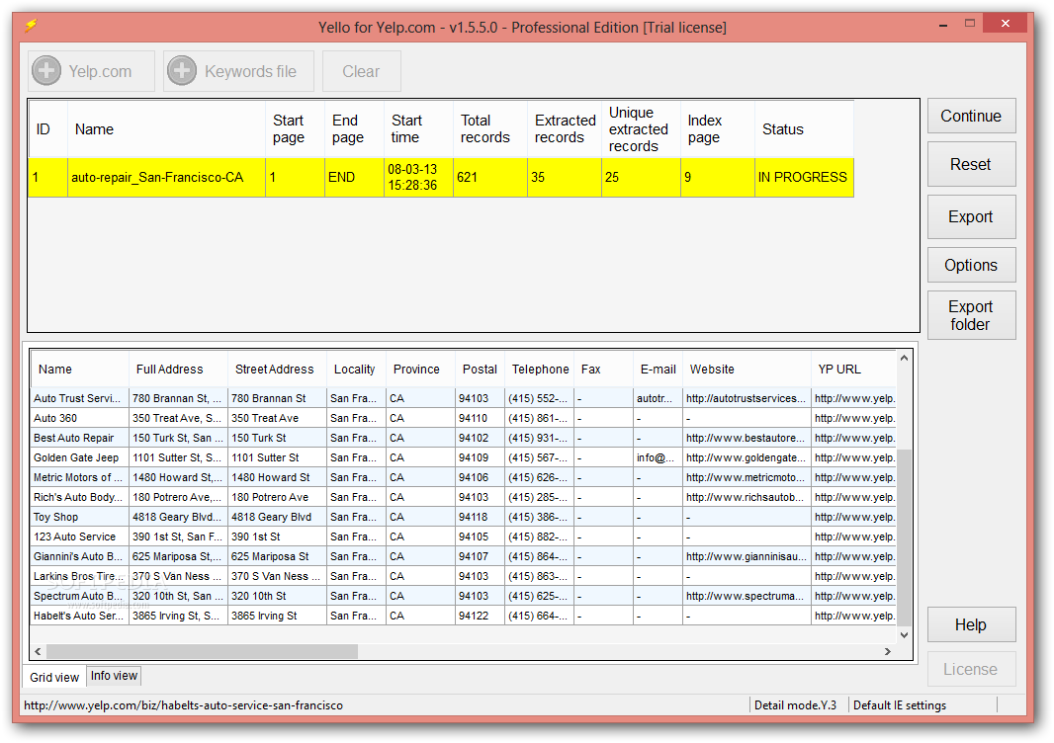This screenshot has height=743, width=1054.
Task: Sort by the Province column header
Action: (x=419, y=370)
